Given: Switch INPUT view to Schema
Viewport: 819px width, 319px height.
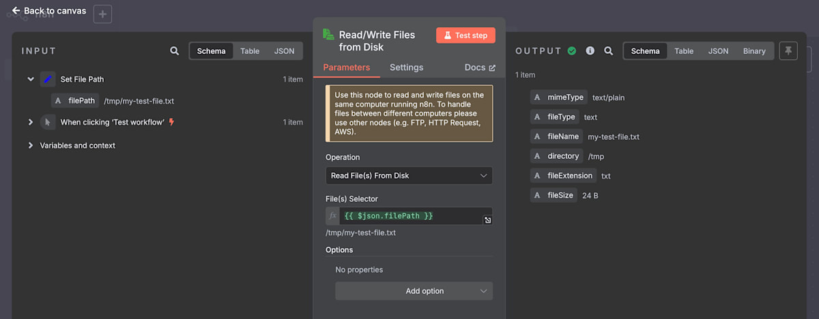Looking at the screenshot, I should pos(212,51).
